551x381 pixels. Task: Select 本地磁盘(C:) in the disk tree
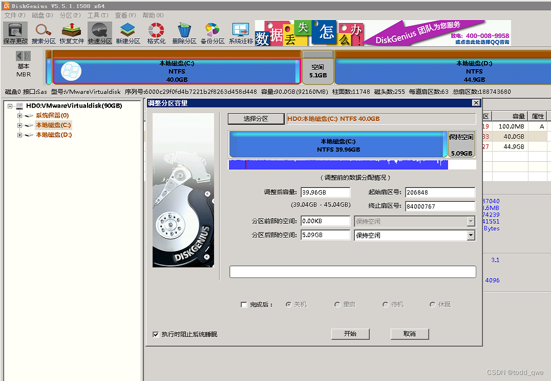pos(53,125)
